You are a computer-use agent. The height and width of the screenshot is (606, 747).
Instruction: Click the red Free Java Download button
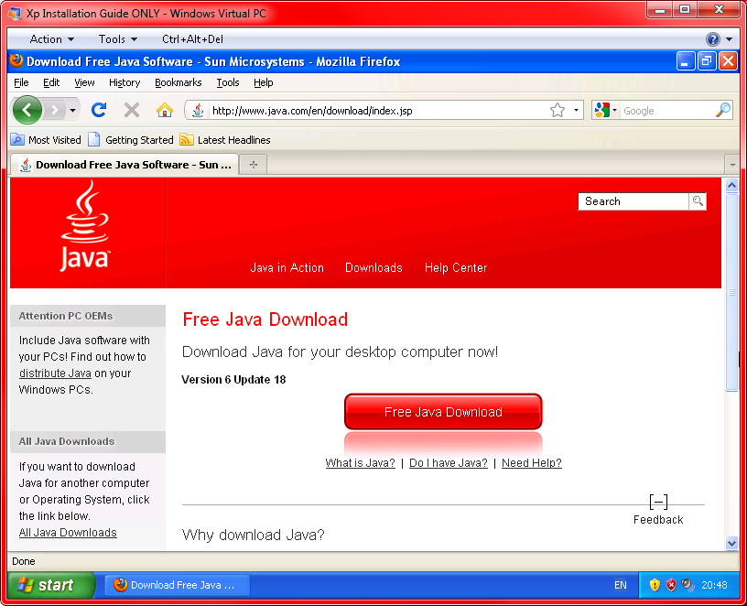[x=443, y=412]
